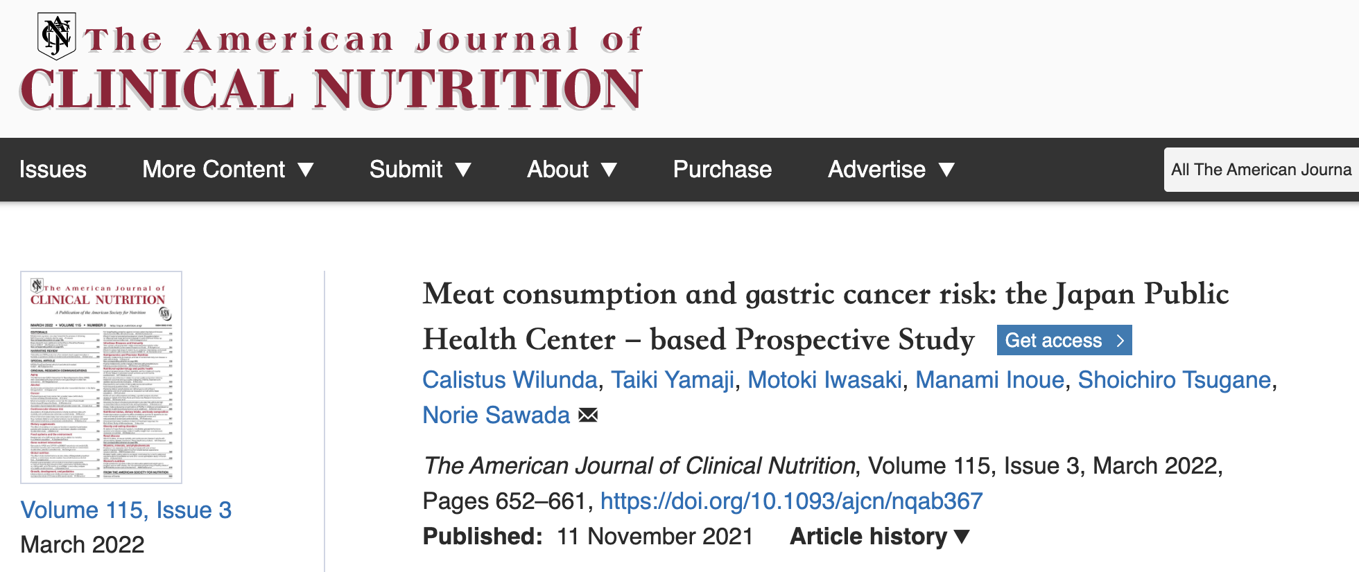This screenshot has height=572, width=1359.
Task: Open the Issues menu item
Action: [x=53, y=170]
